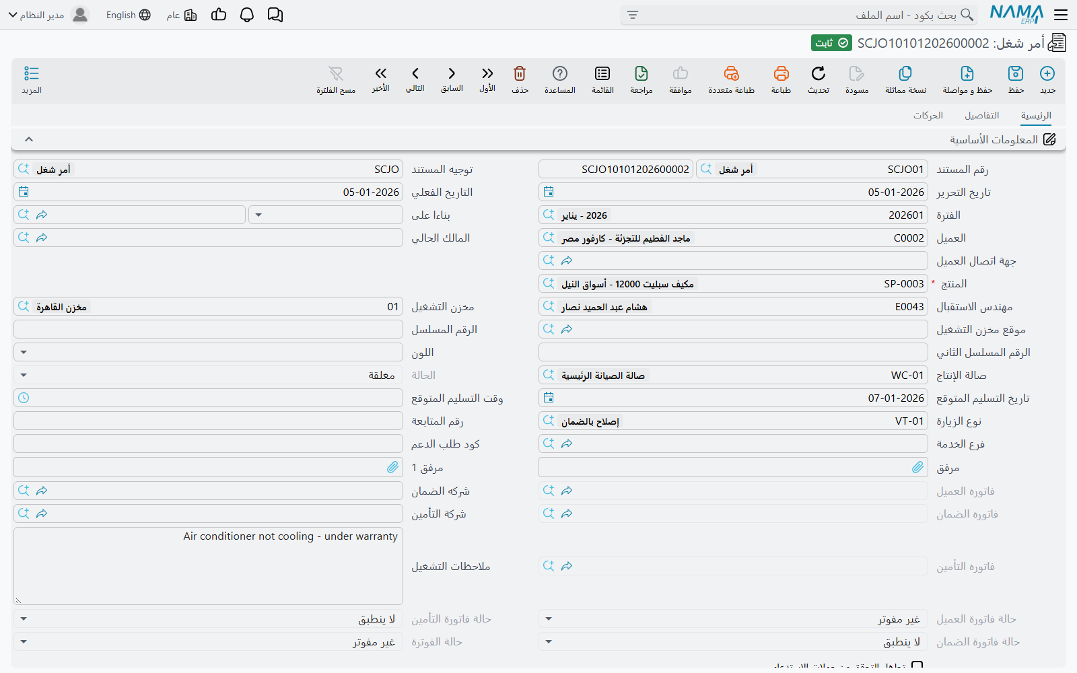Click the Refresh (تحديث) icon

click(x=819, y=73)
